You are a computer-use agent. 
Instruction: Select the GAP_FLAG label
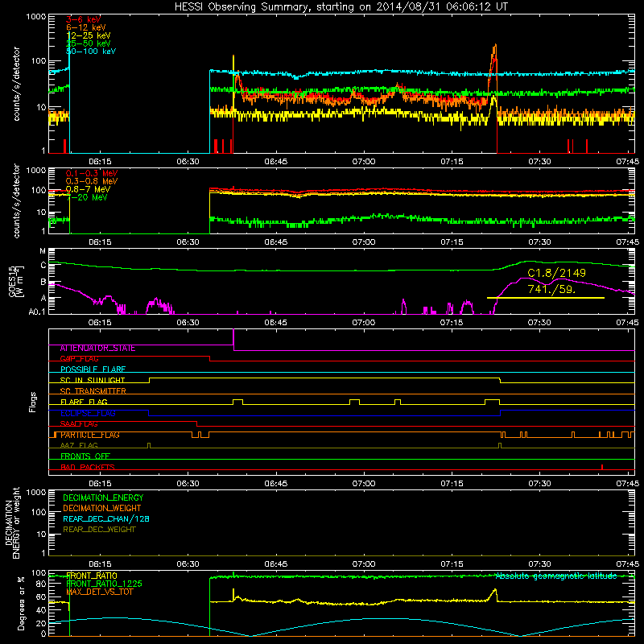coord(79,359)
